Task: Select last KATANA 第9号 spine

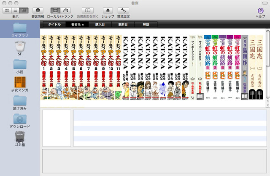Action: (x=185, y=67)
